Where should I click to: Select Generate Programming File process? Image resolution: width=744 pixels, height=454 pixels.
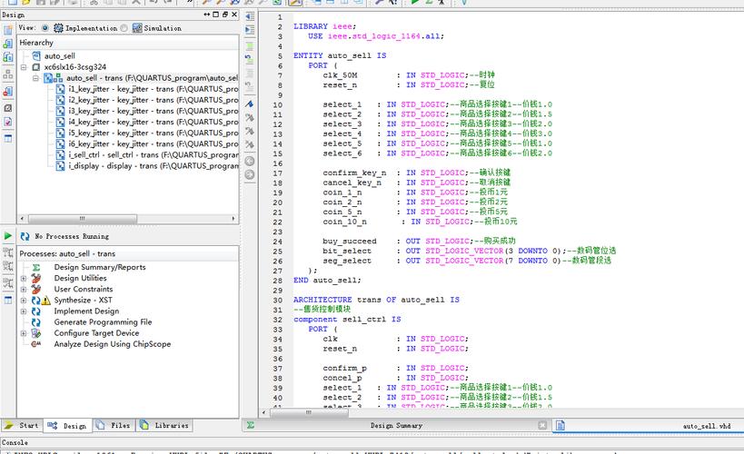tap(103, 322)
